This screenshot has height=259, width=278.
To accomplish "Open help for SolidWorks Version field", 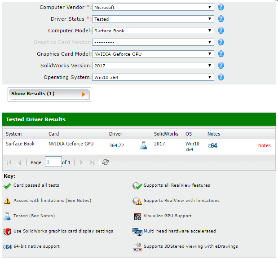I will 221,66.
